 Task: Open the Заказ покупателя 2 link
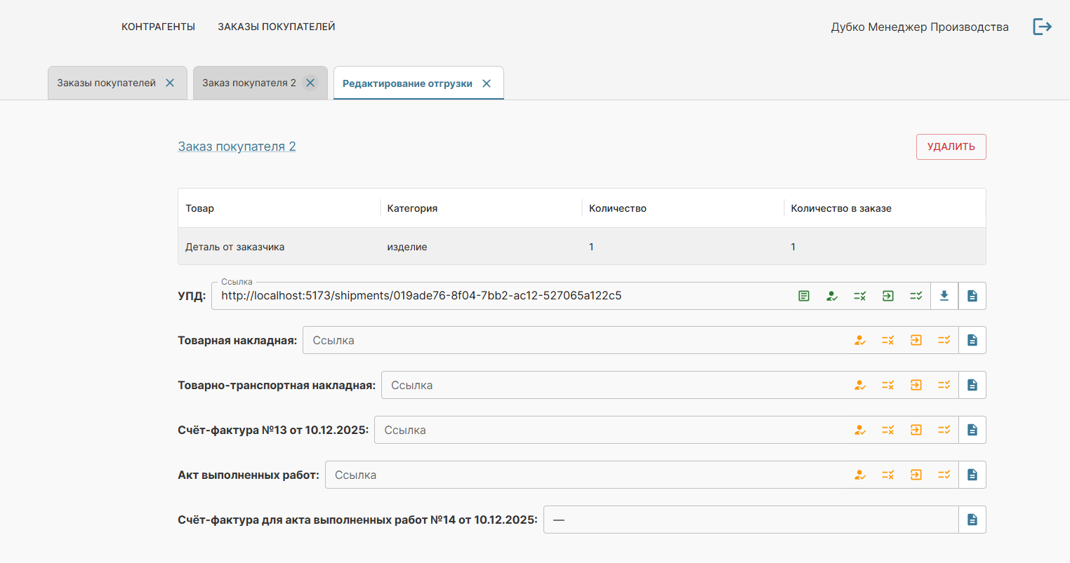tap(237, 147)
